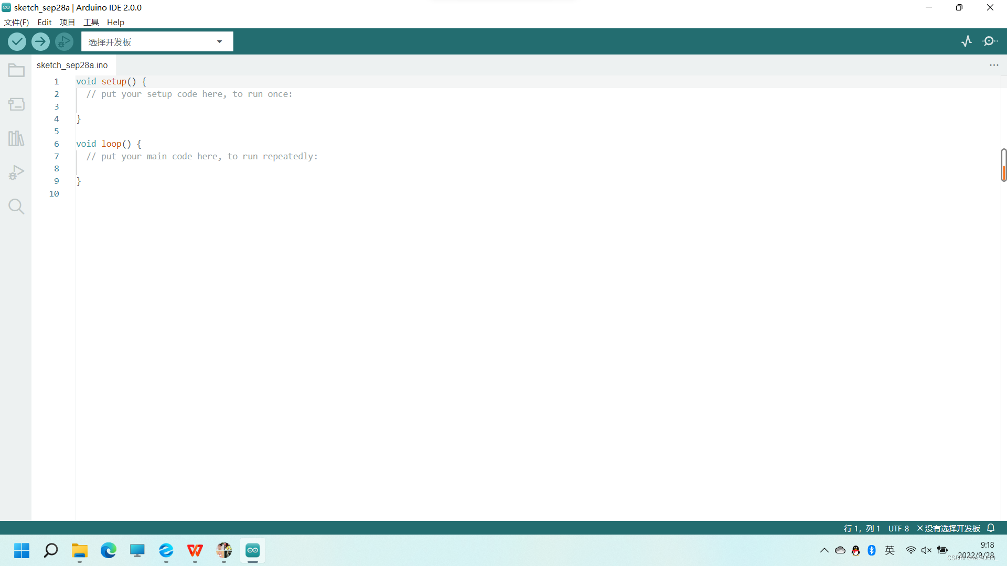Click the Verify checkmark button
The width and height of the screenshot is (1007, 566).
click(17, 41)
